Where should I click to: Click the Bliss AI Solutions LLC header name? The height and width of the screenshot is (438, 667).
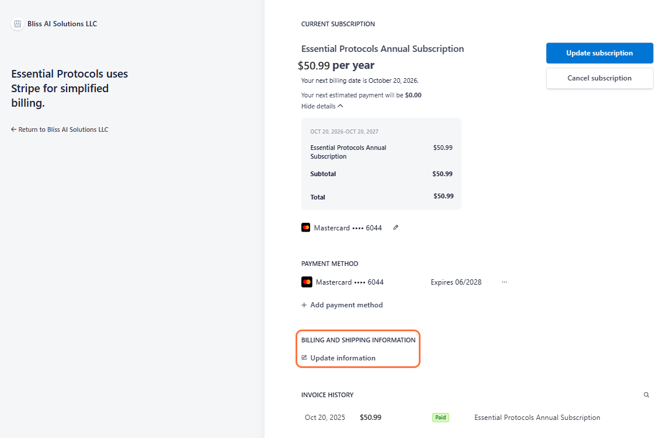(x=62, y=24)
